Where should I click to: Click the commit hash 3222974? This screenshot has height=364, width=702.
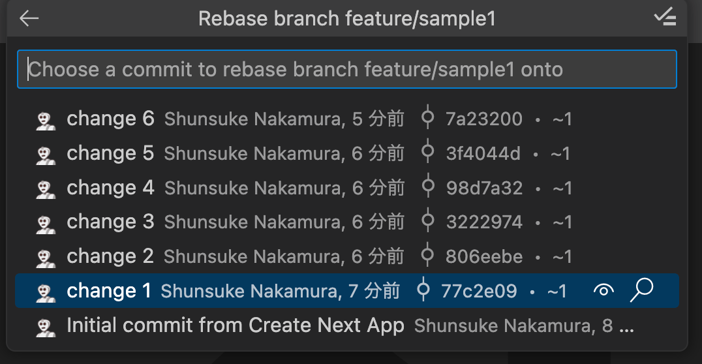(484, 222)
